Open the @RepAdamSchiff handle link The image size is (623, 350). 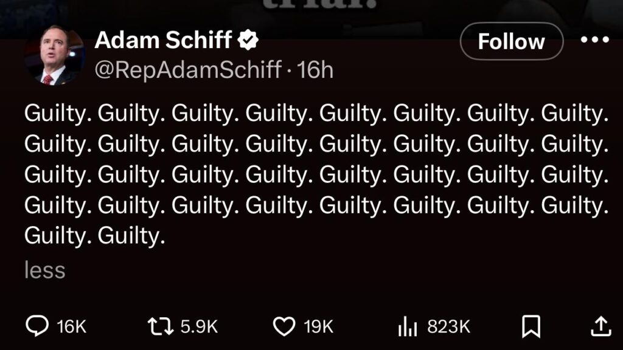pyautogui.click(x=188, y=70)
